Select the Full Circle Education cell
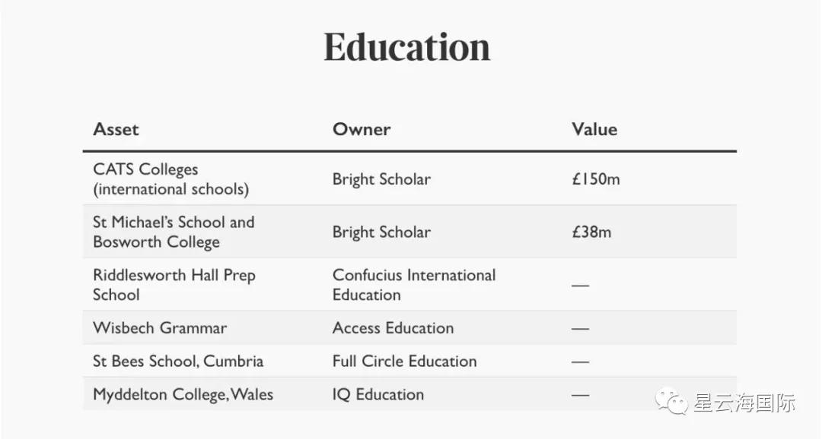The image size is (822, 439). pyautogui.click(x=404, y=362)
